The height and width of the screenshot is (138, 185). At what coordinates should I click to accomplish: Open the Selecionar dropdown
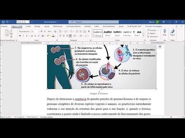click(153, 36)
